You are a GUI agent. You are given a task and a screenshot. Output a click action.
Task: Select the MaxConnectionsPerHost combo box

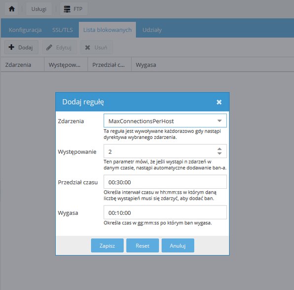[x=165, y=121]
